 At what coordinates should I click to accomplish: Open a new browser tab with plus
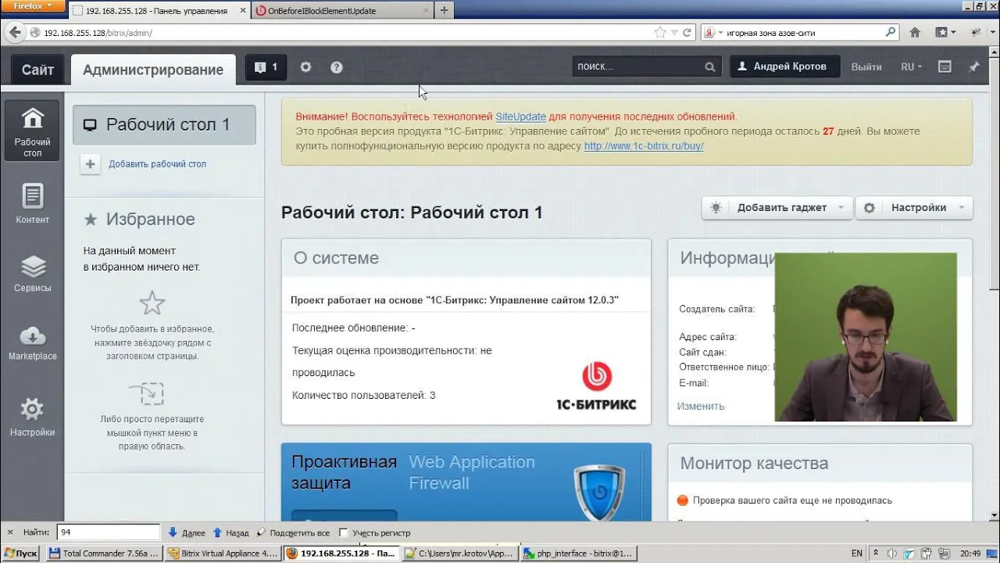[x=444, y=10]
